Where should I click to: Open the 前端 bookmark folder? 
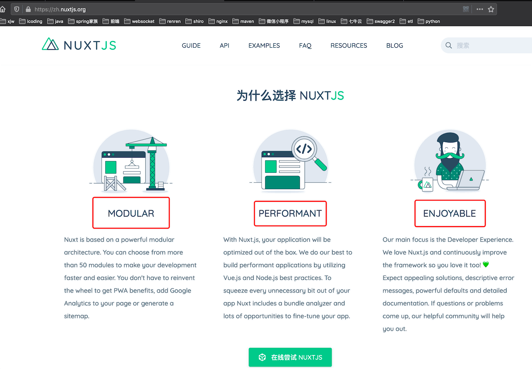[x=111, y=21]
